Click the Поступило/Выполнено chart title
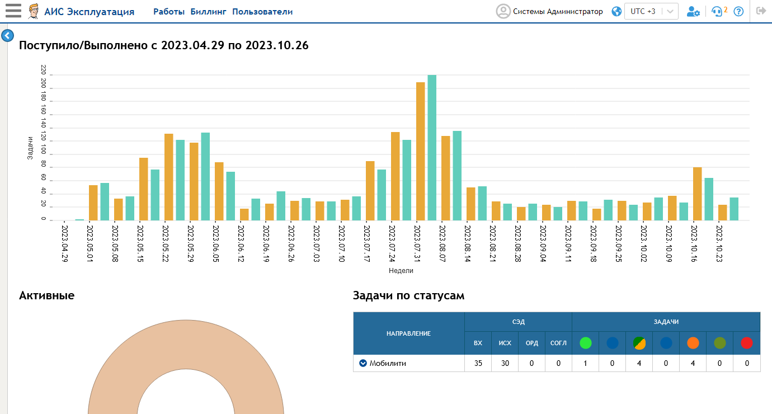 click(164, 46)
